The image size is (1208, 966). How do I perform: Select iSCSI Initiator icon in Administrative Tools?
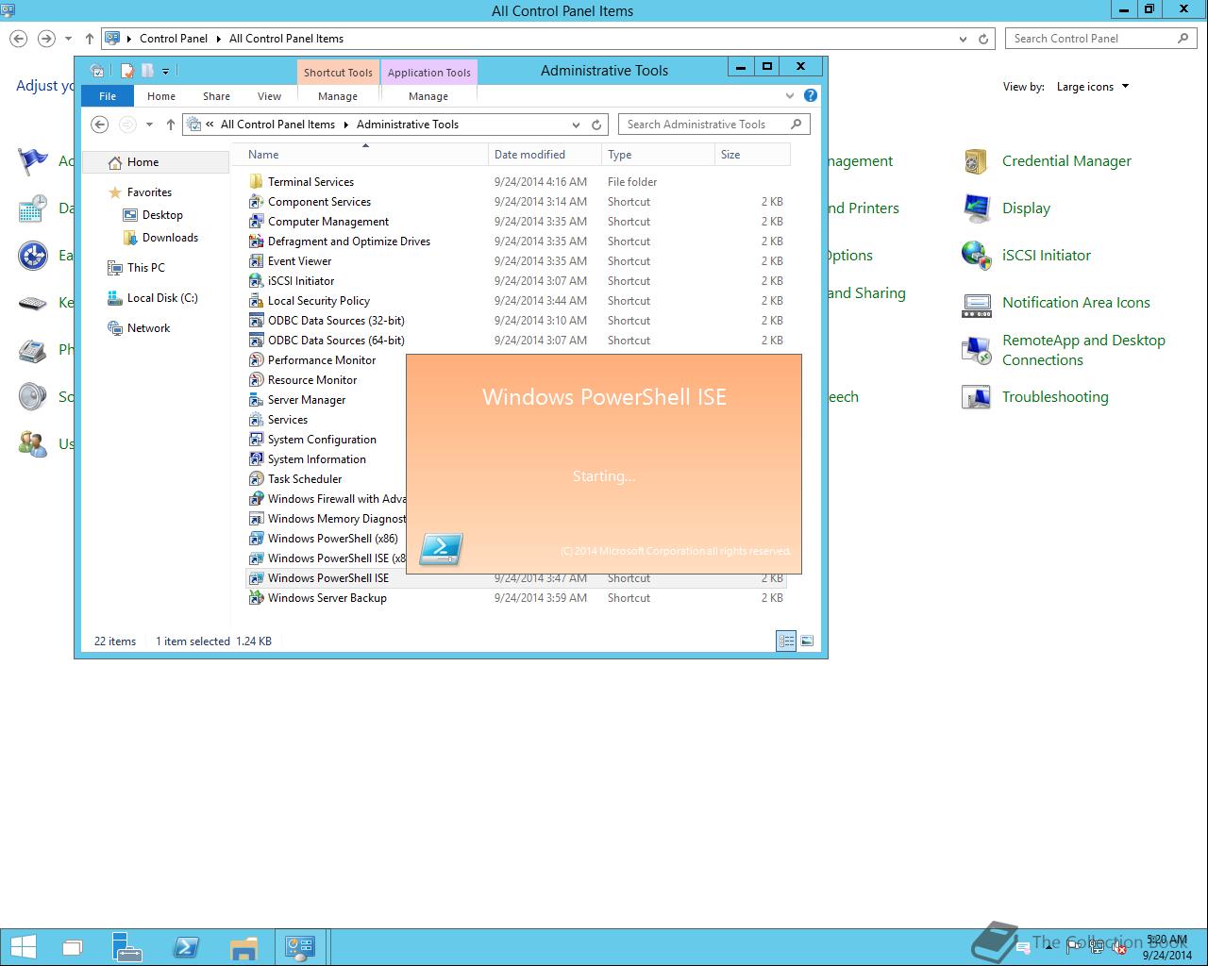[x=256, y=281]
